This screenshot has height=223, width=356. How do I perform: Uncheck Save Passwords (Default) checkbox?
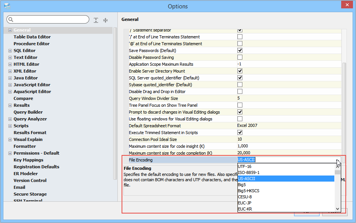[x=240, y=51]
